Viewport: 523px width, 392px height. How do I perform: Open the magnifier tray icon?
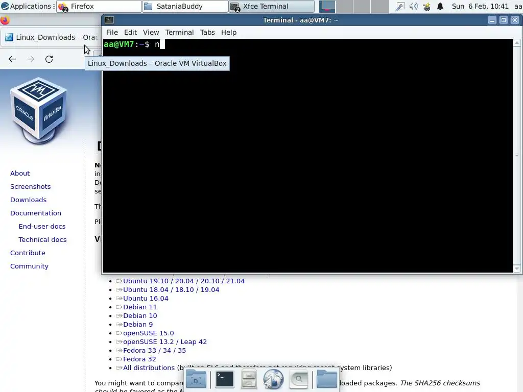(400, 6)
